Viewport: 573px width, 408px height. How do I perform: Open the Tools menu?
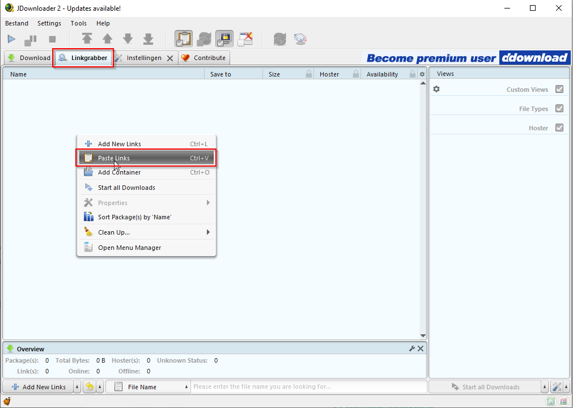79,23
